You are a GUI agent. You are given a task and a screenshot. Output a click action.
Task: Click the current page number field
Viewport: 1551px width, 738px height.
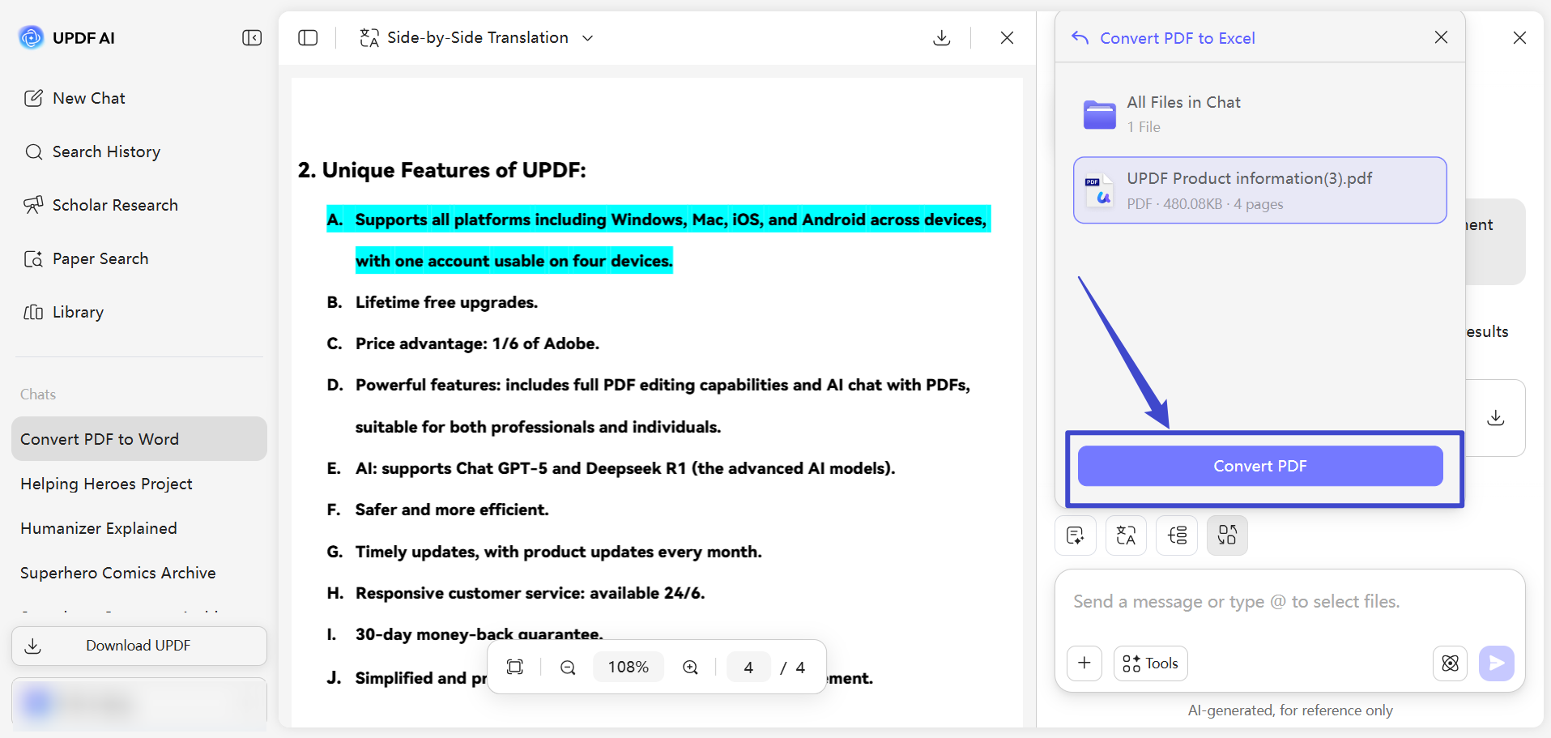tap(748, 667)
